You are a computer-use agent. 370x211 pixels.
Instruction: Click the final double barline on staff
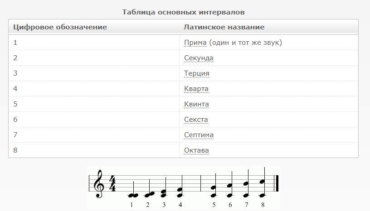click(276, 183)
